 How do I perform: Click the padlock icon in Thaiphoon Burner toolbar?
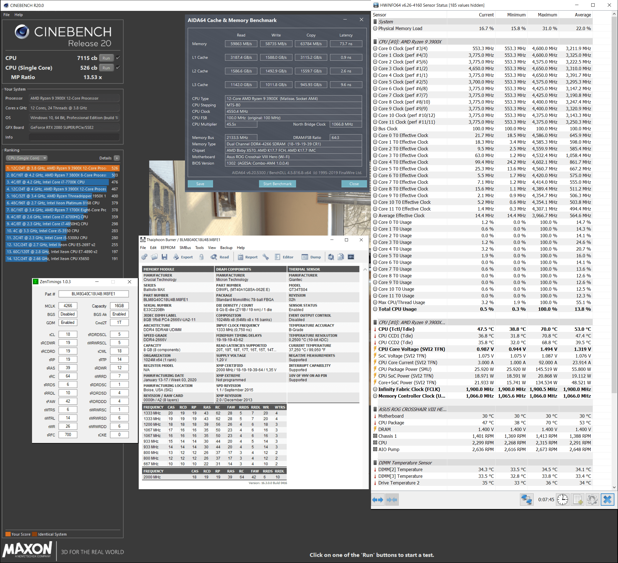(201, 257)
